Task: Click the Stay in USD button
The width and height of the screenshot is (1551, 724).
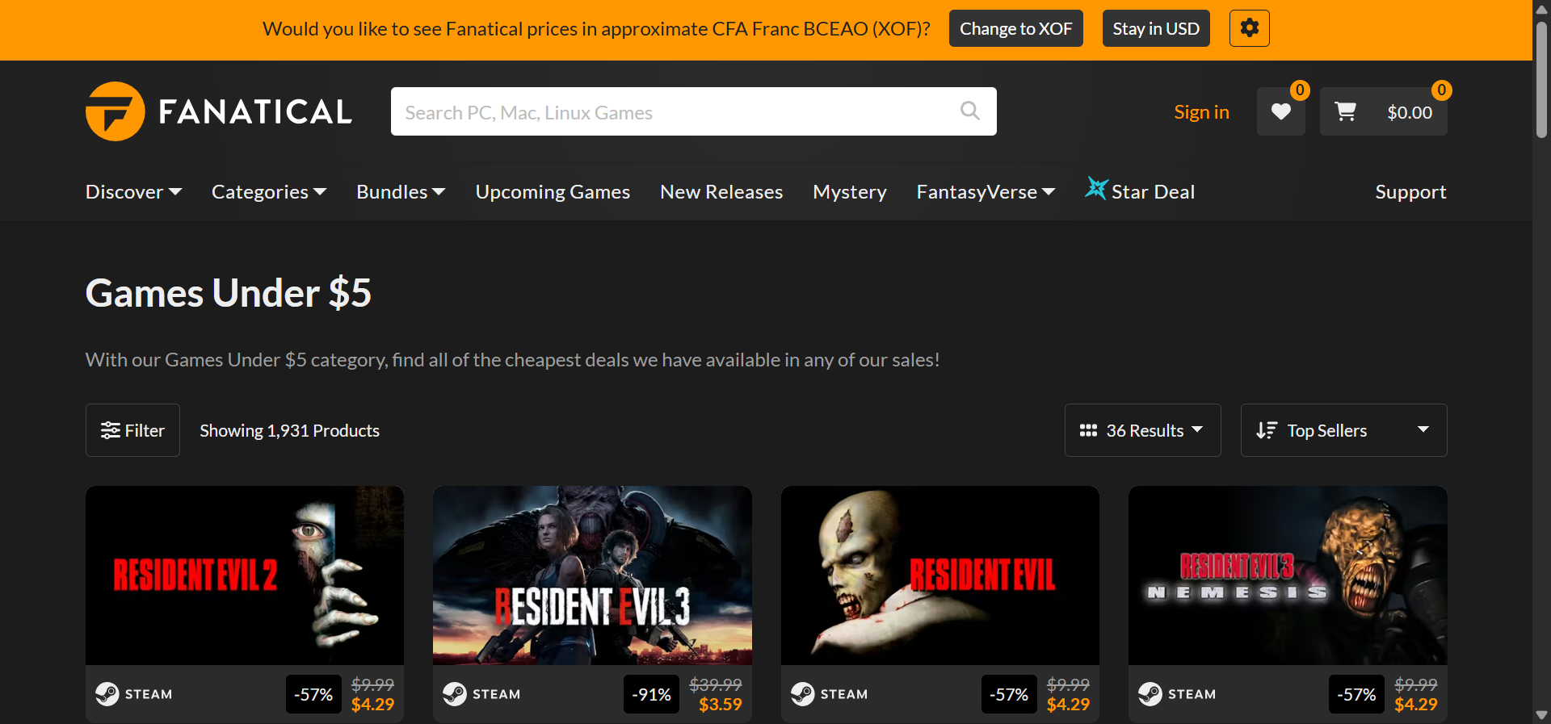Action: coord(1156,28)
